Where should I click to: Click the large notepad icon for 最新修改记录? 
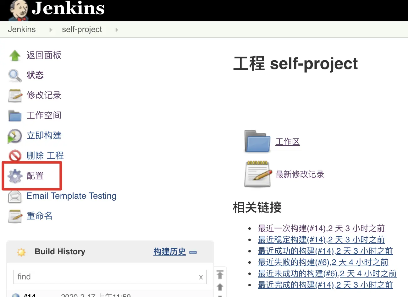pos(258,174)
